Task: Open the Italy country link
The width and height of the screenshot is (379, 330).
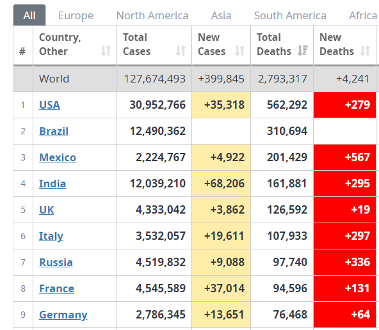Action: pos(51,237)
